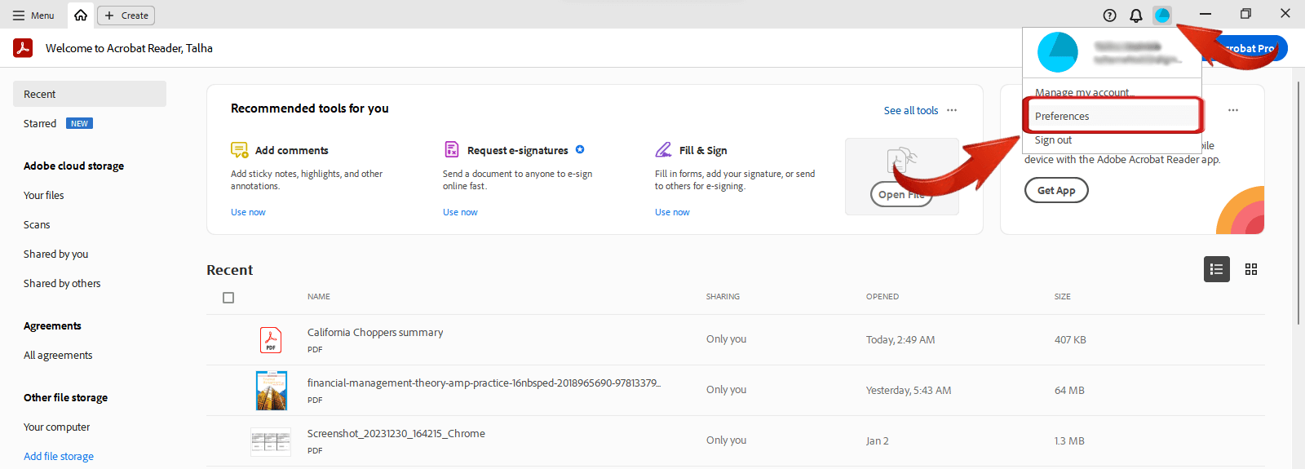Image resolution: width=1305 pixels, height=469 pixels.
Task: Open Your files in Adobe cloud storage
Action: 44,195
